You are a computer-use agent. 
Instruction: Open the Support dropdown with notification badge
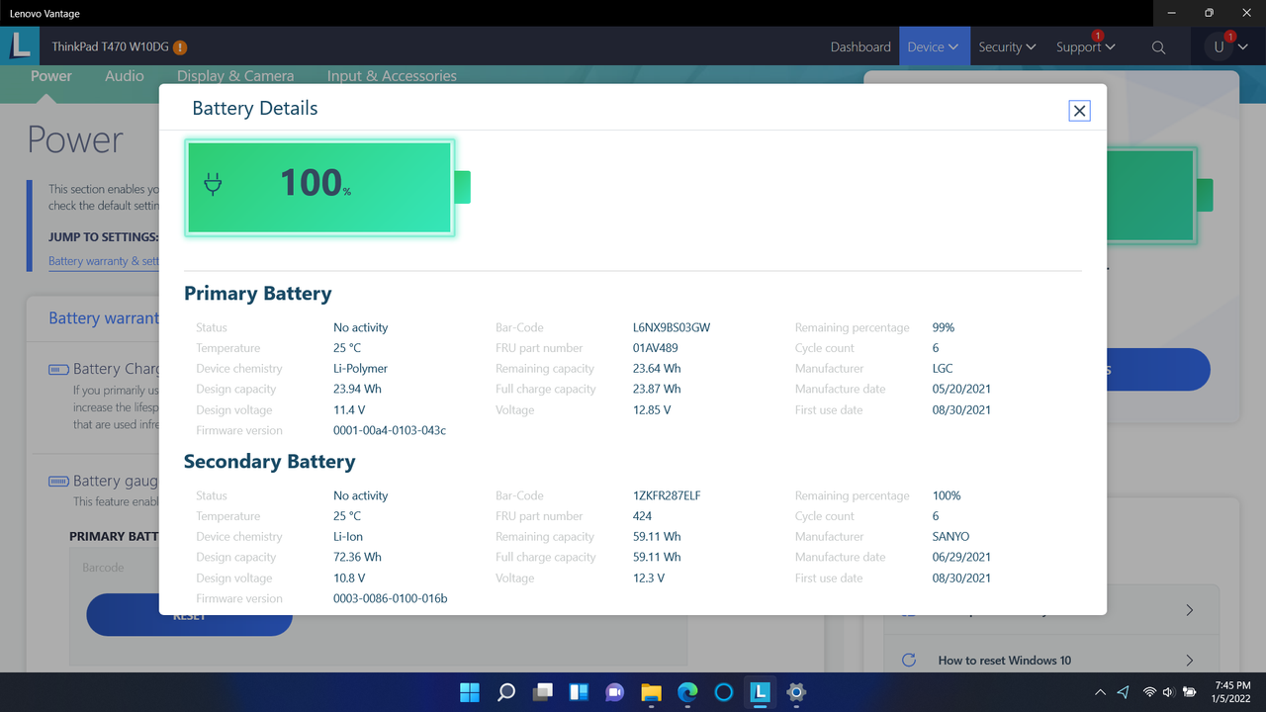pyautogui.click(x=1085, y=46)
